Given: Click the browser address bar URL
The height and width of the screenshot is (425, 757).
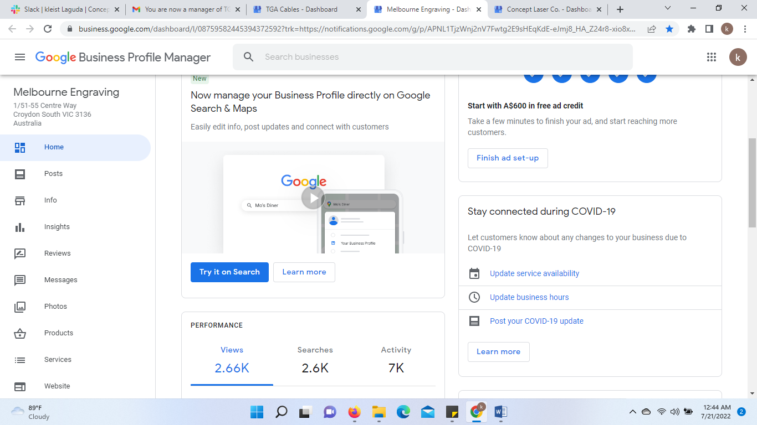Looking at the screenshot, I should pos(357,29).
